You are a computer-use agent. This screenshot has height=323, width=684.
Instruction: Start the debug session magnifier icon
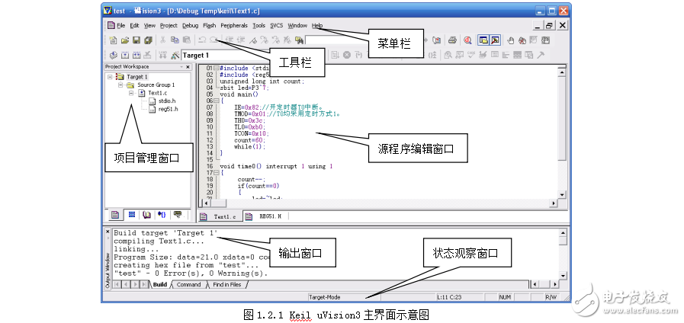click(x=467, y=40)
